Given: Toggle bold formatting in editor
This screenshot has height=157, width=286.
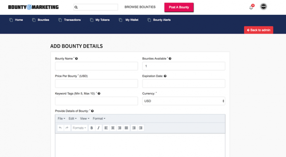Looking at the screenshot, I should (92, 128).
